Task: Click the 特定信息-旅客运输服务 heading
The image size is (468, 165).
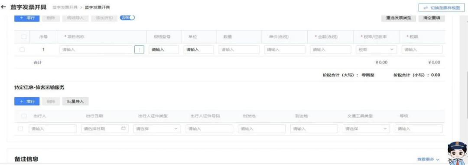Action: 39,87
